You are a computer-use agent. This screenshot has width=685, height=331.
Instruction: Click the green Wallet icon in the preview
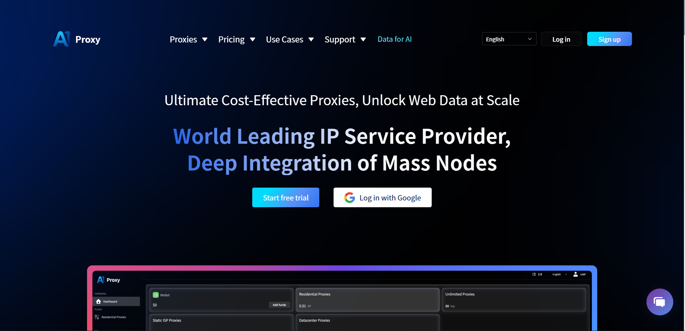(x=156, y=295)
